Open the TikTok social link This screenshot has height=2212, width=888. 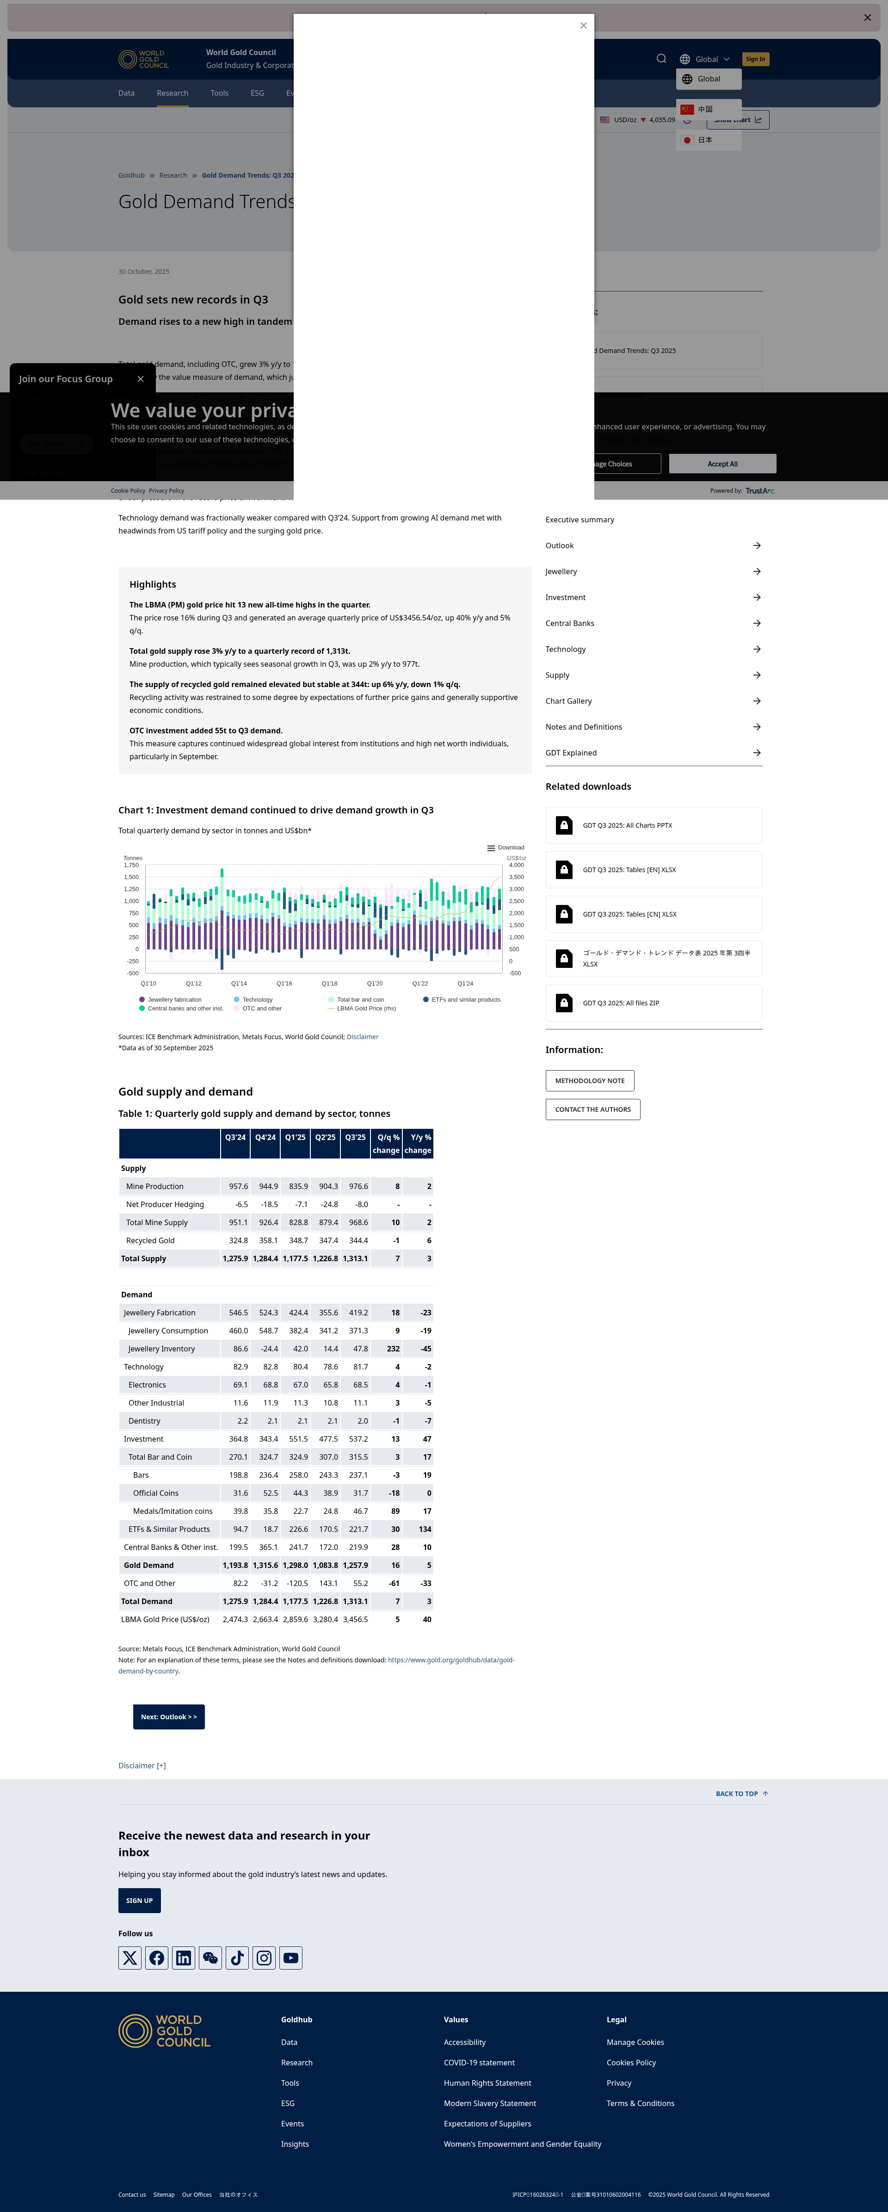coord(237,1958)
